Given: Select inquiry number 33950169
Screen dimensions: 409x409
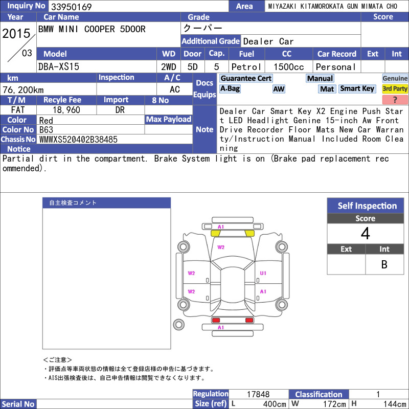Looking at the screenshot, I should coord(71,7).
